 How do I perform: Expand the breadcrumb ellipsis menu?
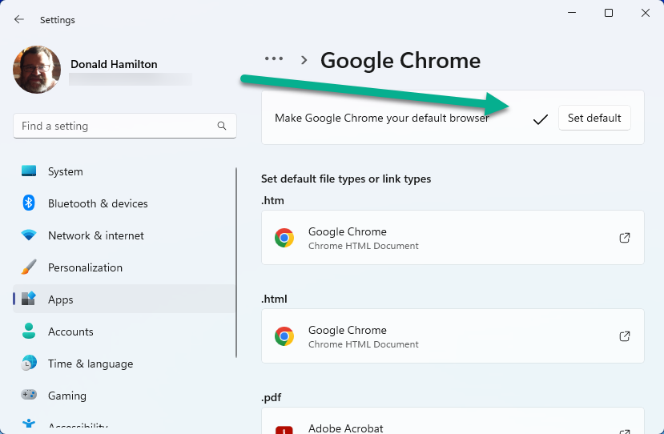click(x=274, y=59)
